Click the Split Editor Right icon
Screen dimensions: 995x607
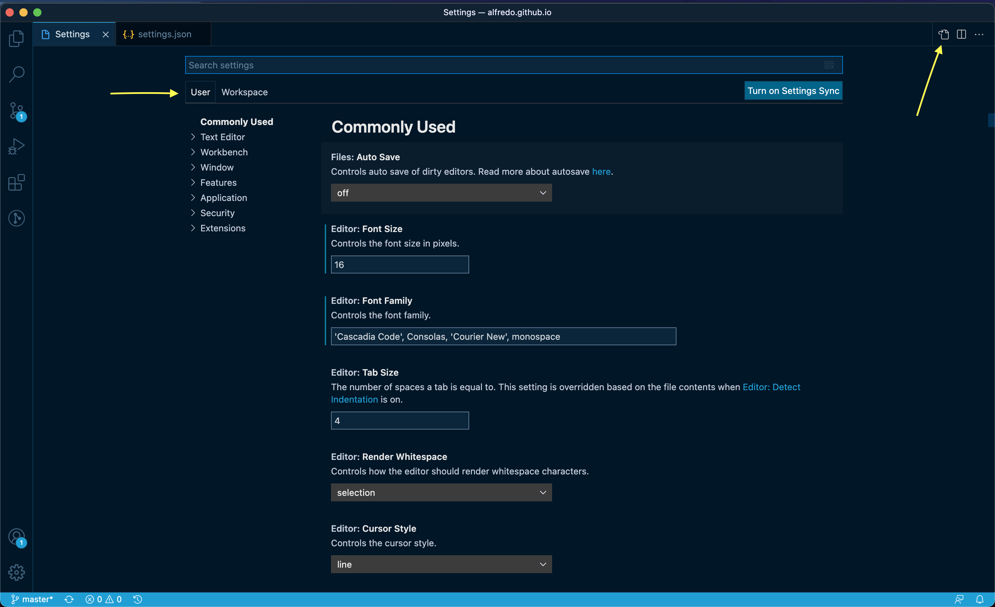click(961, 34)
